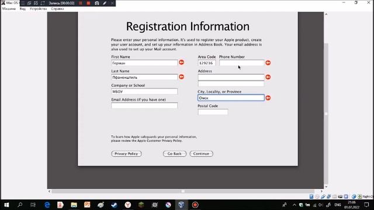The width and height of the screenshot is (374, 210).
Task: Open Yandex app icon on taskbar
Action: pos(60,205)
